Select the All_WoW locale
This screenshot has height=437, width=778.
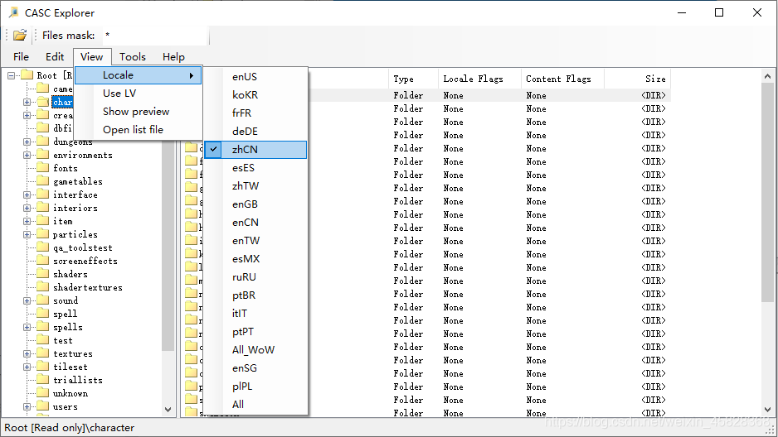click(x=255, y=349)
